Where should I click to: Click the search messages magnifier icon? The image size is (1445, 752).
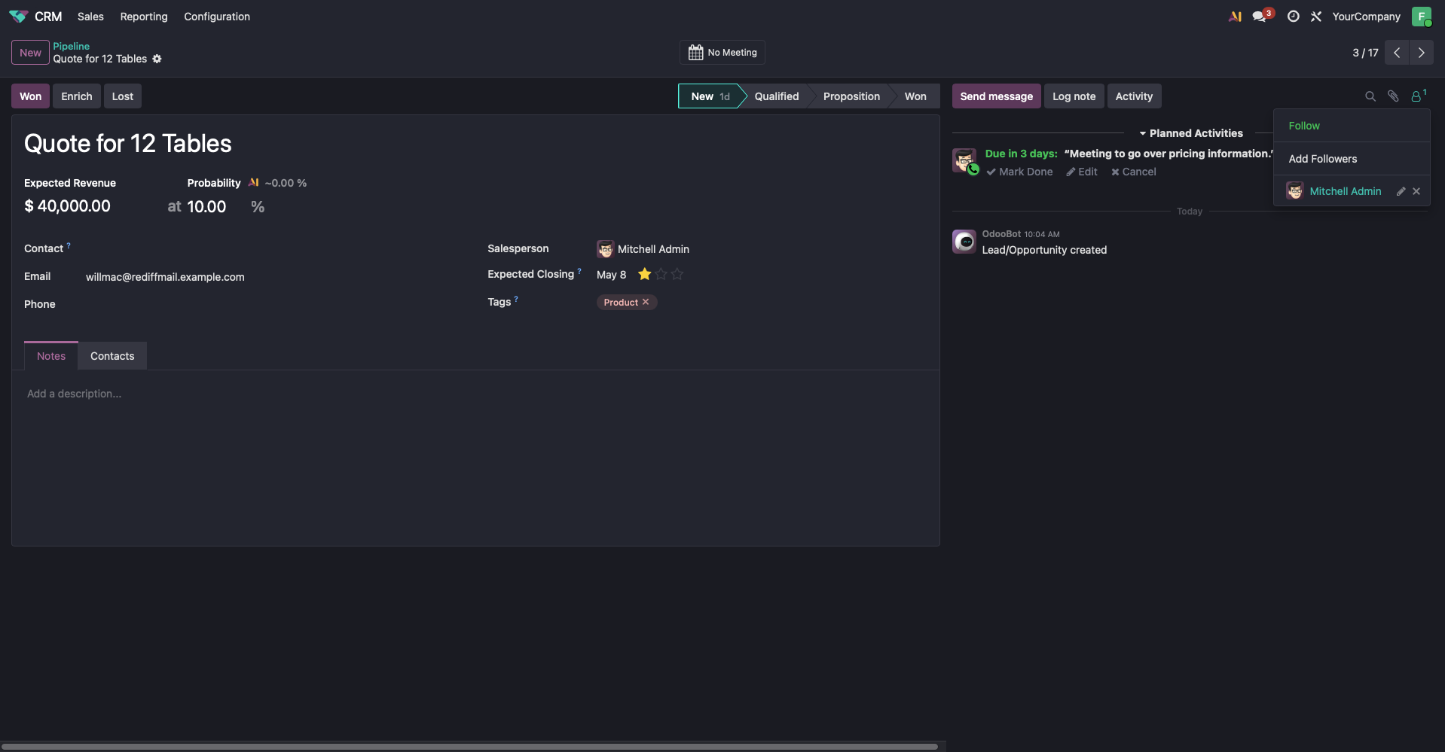(x=1370, y=96)
